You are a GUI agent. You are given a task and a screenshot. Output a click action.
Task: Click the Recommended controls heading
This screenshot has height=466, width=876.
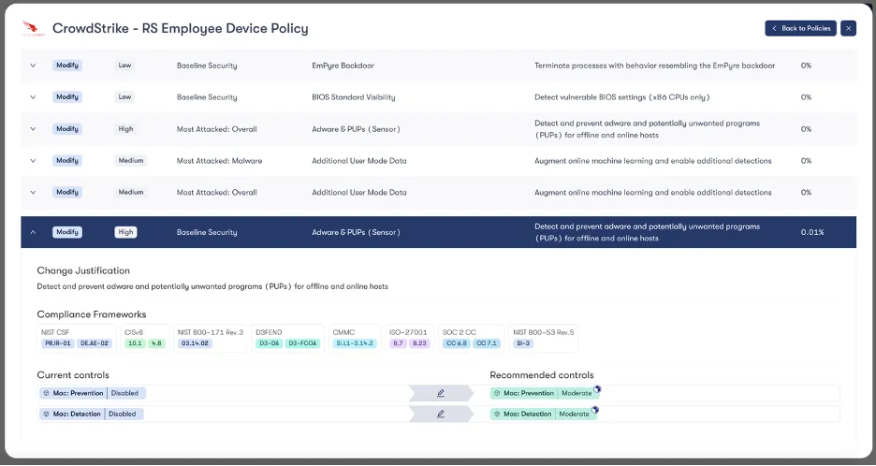pyautogui.click(x=542, y=375)
